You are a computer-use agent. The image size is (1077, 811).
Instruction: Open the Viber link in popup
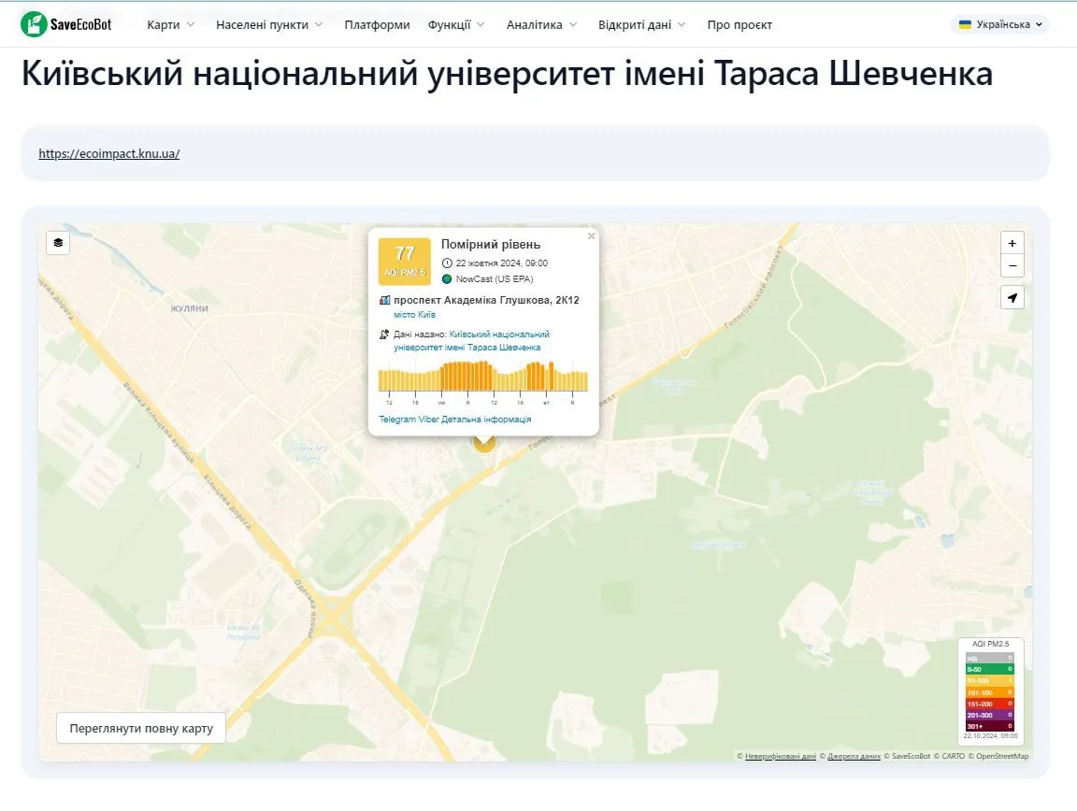pos(428,419)
